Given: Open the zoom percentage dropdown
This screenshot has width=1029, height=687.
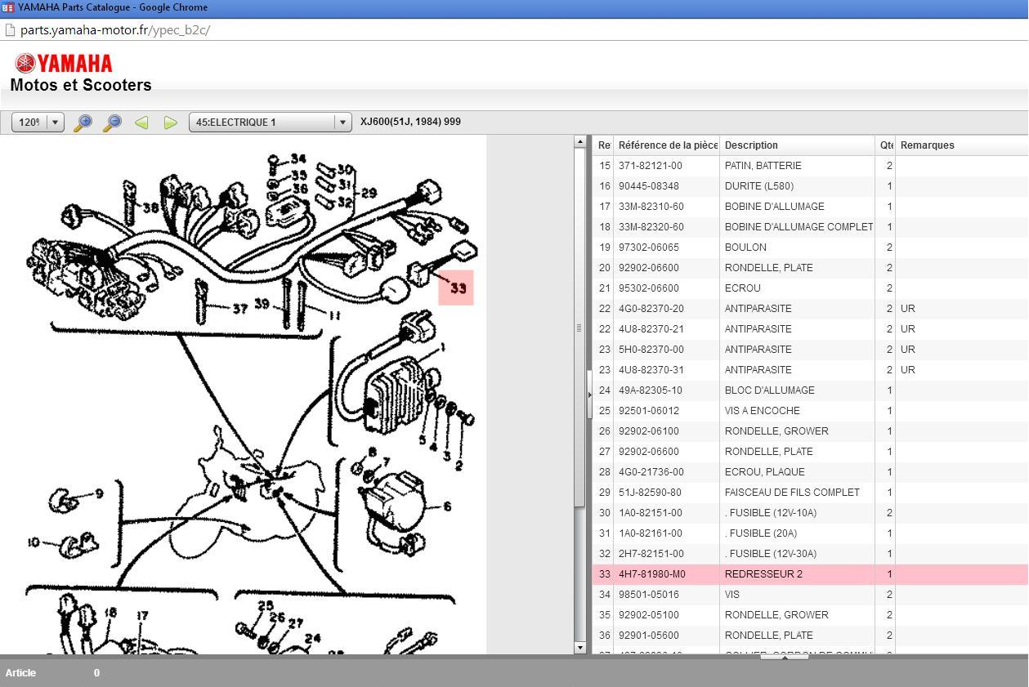Looking at the screenshot, I should (55, 123).
